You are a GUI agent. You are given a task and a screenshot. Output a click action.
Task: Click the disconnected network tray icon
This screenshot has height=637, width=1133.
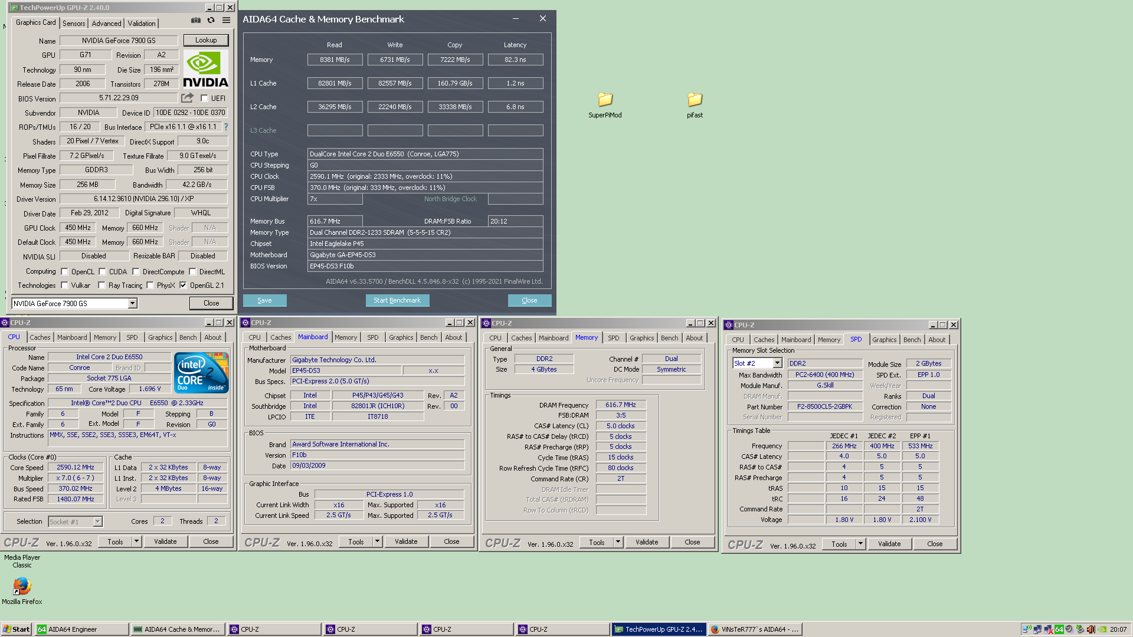tap(1048, 629)
